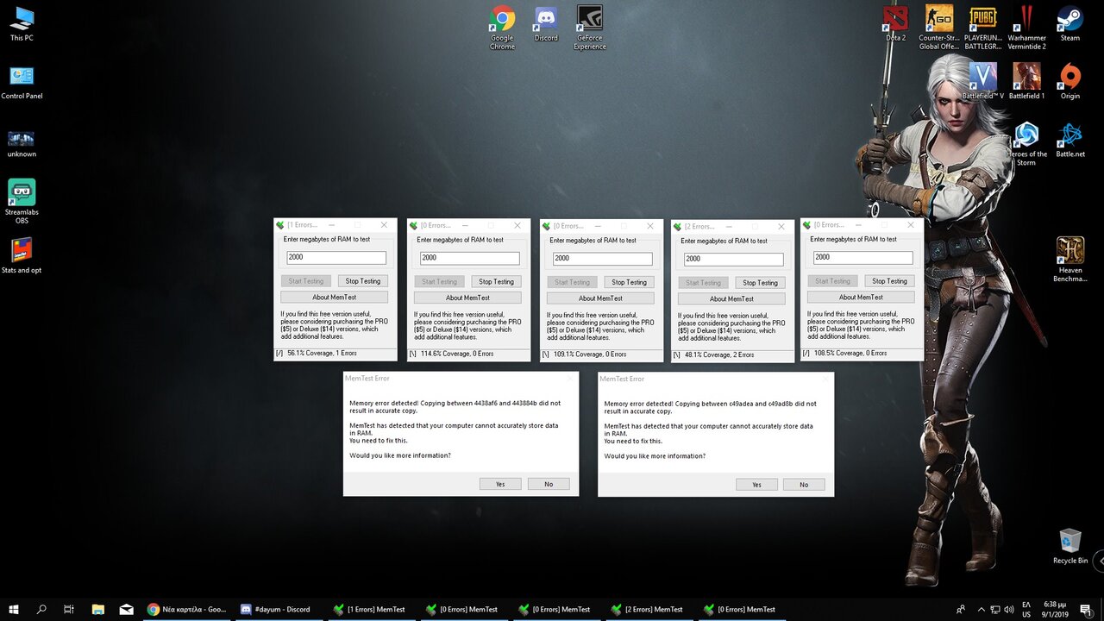Select the Battle.net desktop shortcut

[1070, 140]
